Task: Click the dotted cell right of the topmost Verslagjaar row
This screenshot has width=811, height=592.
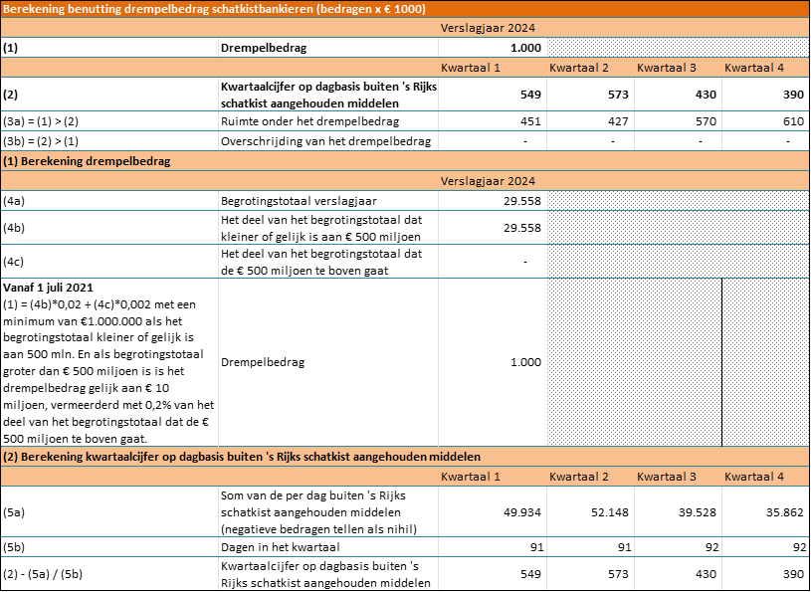Action: click(677, 47)
